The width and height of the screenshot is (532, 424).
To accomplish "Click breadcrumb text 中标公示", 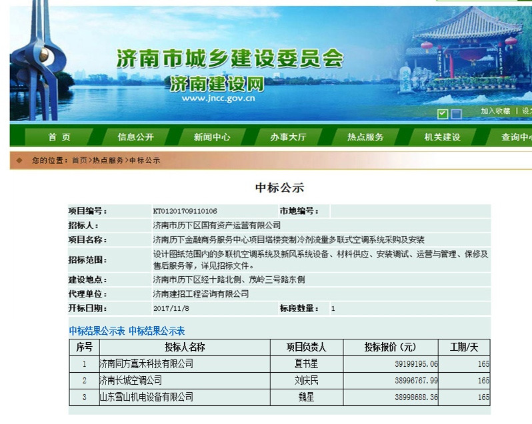I will point(145,160).
